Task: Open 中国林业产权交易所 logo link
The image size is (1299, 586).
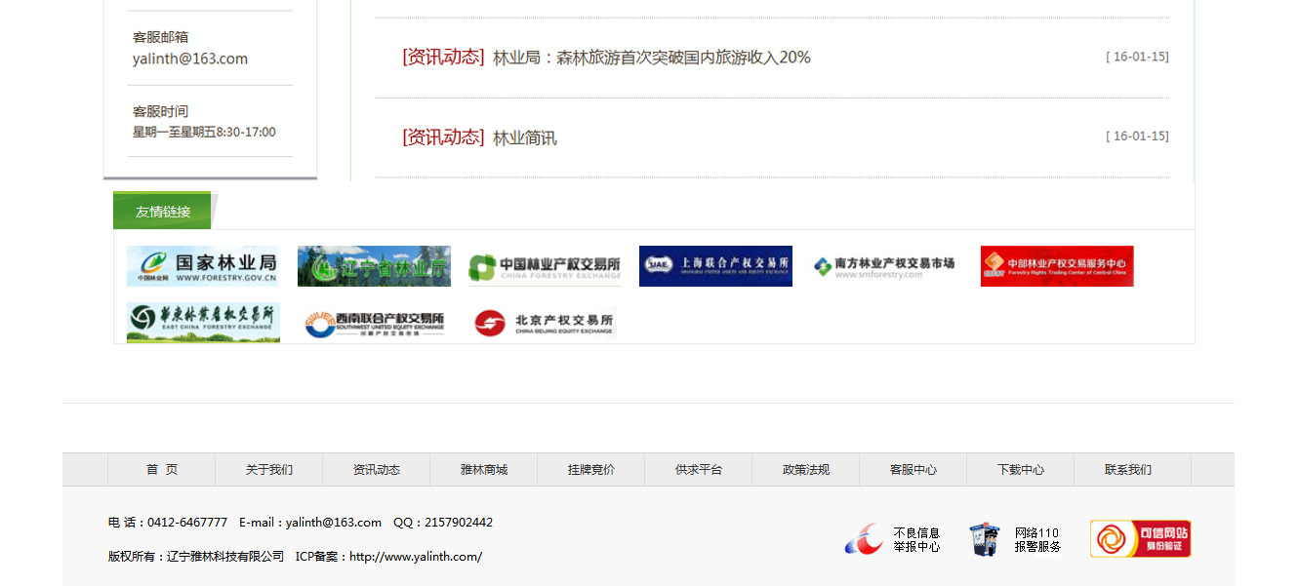Action: click(545, 266)
